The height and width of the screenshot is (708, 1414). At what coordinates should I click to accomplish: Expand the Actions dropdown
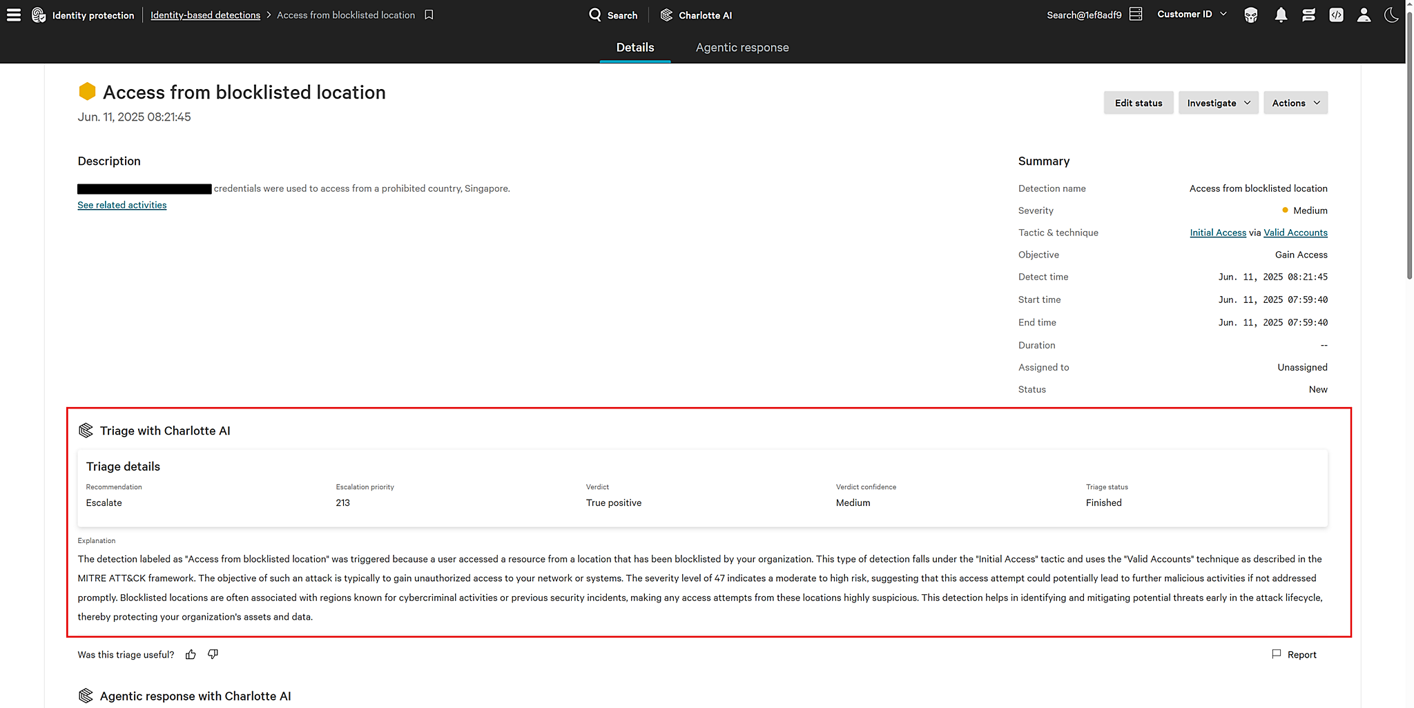[x=1295, y=102]
